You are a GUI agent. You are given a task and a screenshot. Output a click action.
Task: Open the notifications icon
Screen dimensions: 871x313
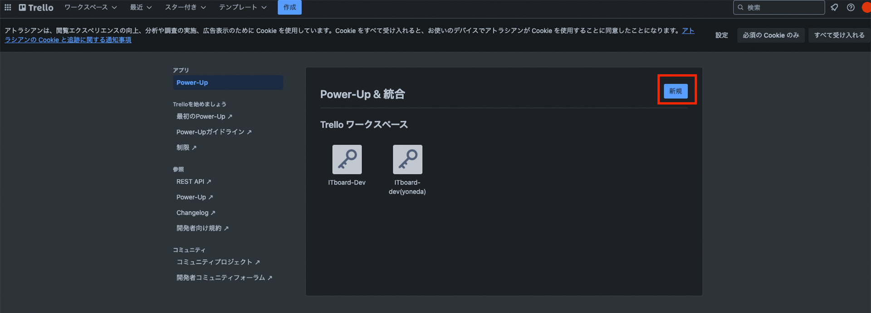[834, 7]
